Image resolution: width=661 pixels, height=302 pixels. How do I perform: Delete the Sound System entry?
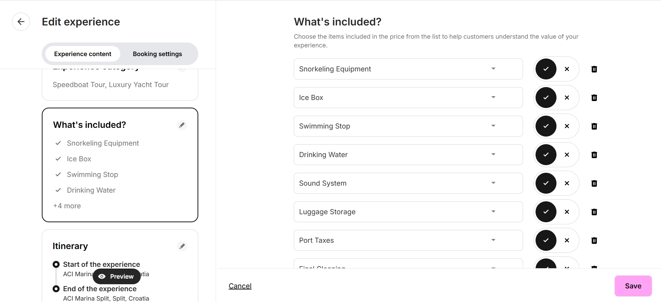coord(594,184)
